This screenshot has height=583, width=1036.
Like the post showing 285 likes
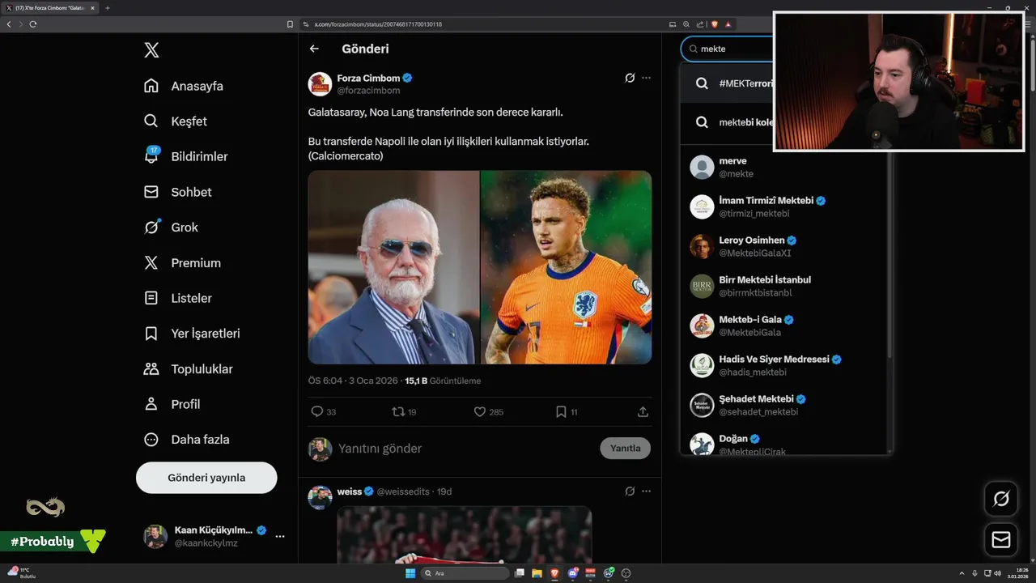(x=479, y=411)
